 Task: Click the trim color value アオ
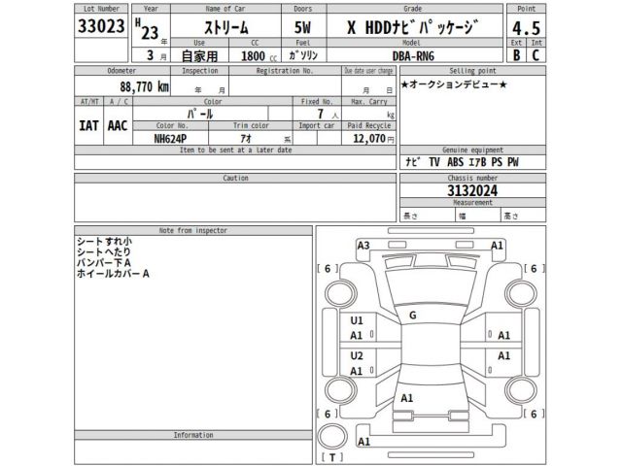click(x=246, y=139)
